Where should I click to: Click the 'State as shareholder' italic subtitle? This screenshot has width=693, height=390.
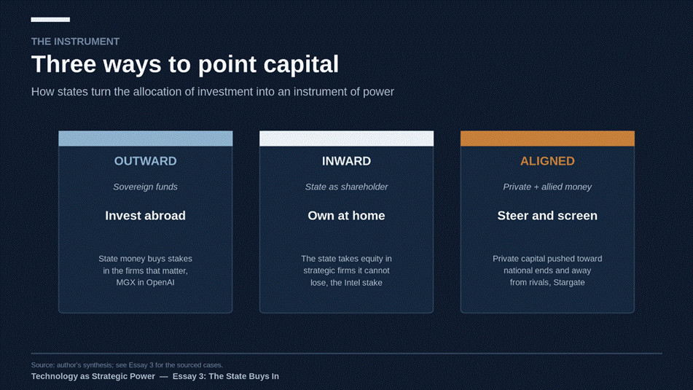[347, 187]
